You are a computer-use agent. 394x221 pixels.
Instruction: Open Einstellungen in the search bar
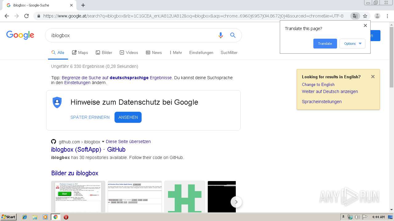(201, 52)
